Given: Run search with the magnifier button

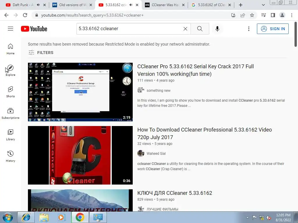Looking at the screenshot, I should [x=200, y=29].
